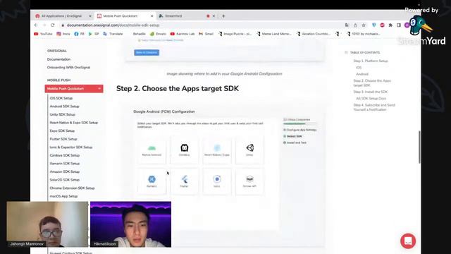Select the Cordova SDK card
The height and width of the screenshot is (254, 451).
(x=184, y=150)
